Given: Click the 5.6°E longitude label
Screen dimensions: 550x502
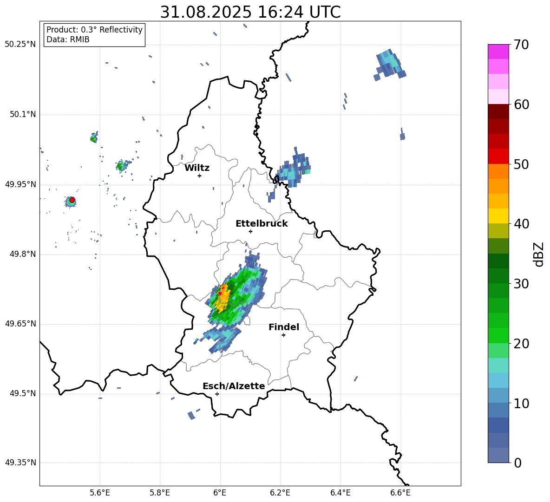Looking at the screenshot, I should coord(100,493).
